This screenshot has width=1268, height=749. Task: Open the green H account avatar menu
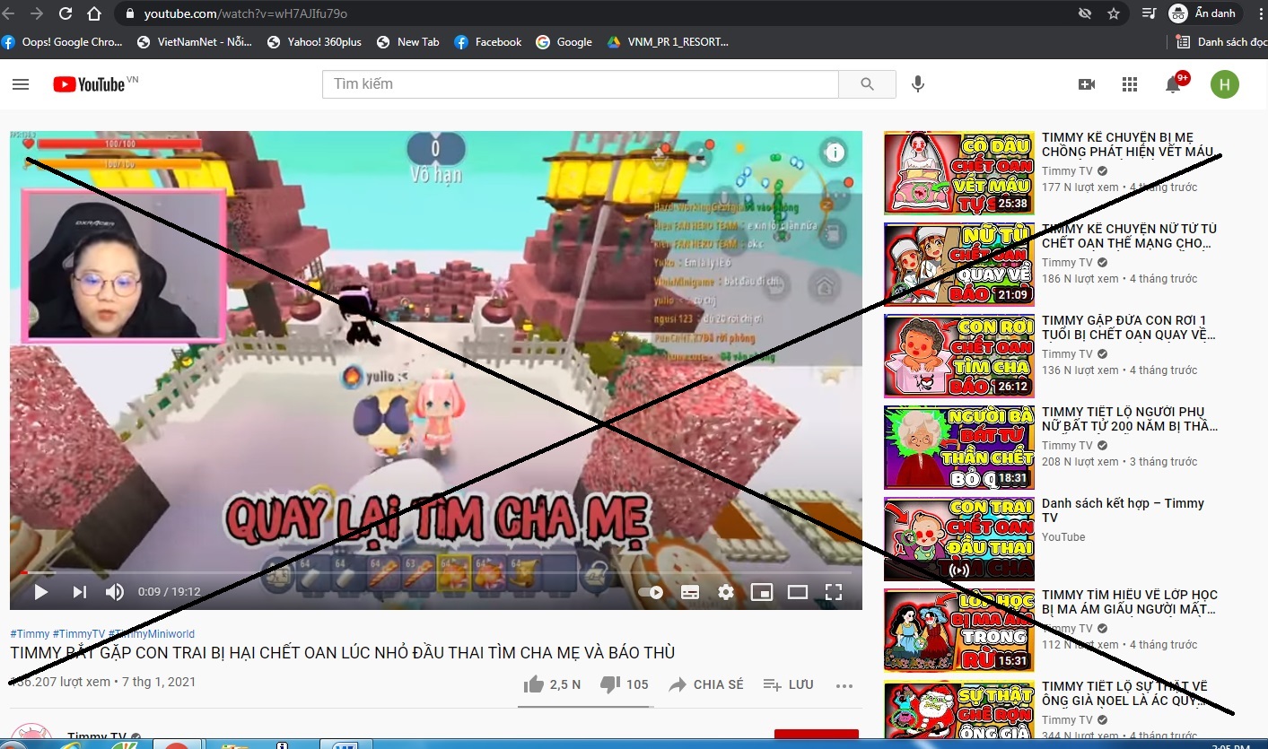[x=1224, y=84]
